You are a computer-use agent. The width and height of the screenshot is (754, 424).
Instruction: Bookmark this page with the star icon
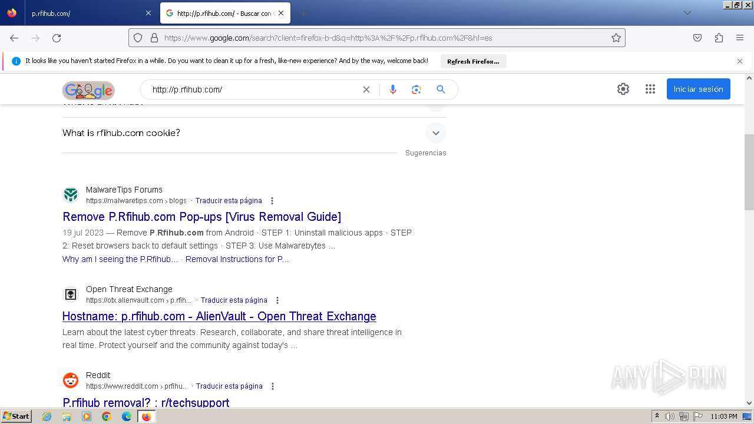tap(616, 38)
